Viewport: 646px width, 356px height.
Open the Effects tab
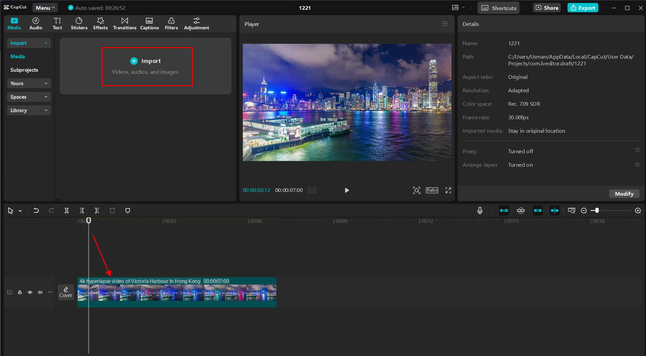(x=100, y=23)
